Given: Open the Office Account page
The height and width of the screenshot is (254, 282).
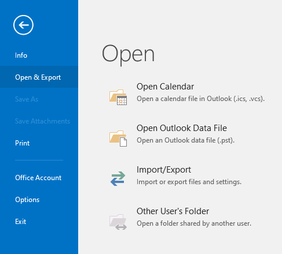Looking at the screenshot, I should tap(38, 178).
